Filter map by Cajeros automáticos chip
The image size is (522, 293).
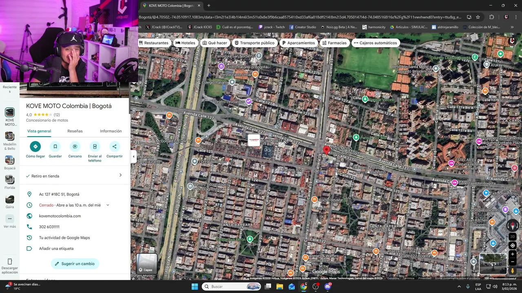tap(375, 43)
